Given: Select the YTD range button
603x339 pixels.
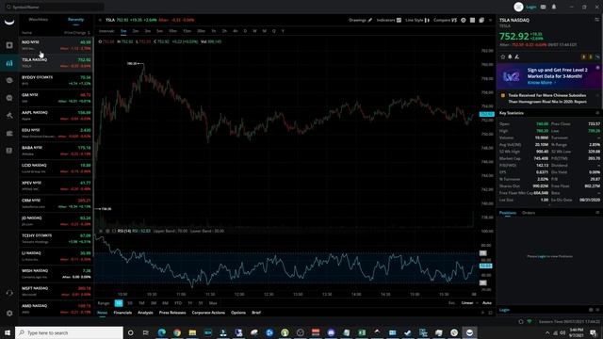Looking at the screenshot, I should pos(178,303).
